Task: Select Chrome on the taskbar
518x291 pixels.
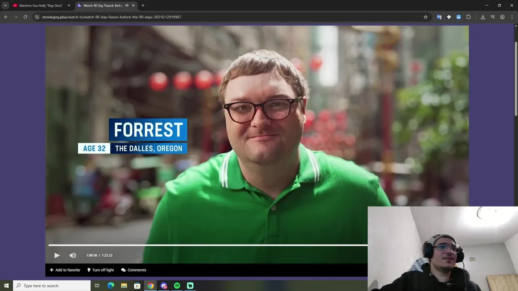Action: (151, 286)
